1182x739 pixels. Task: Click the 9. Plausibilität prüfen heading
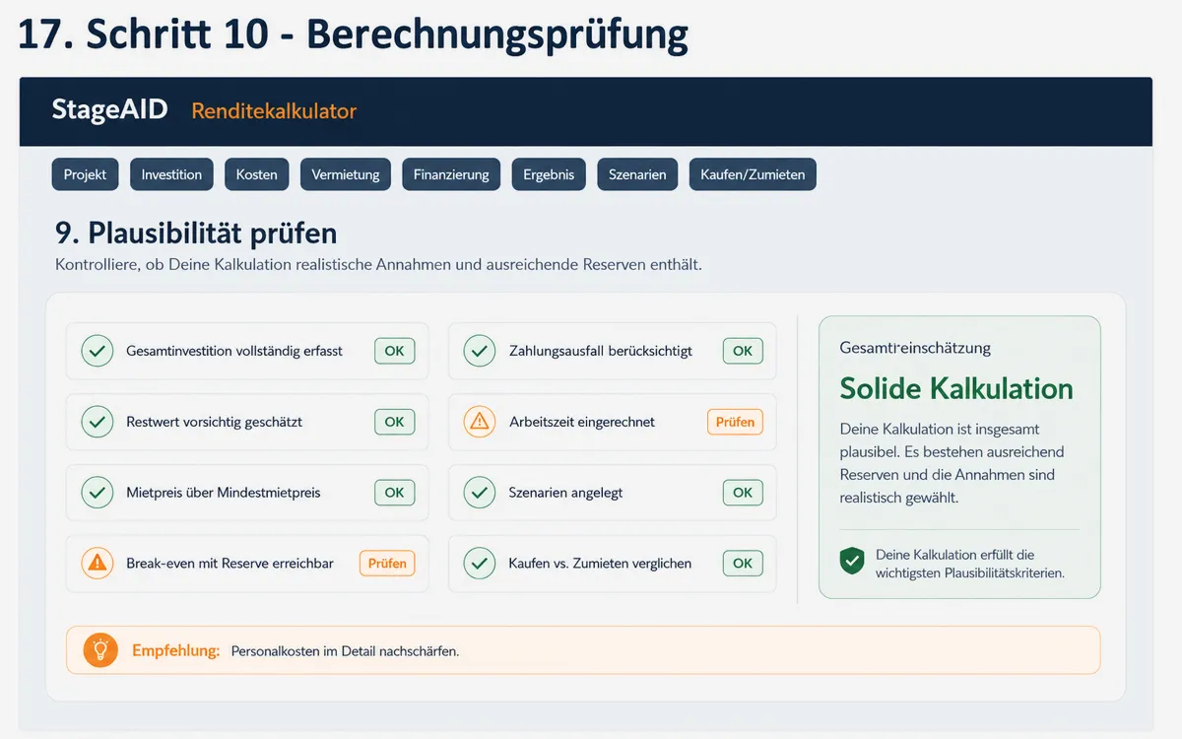(196, 233)
